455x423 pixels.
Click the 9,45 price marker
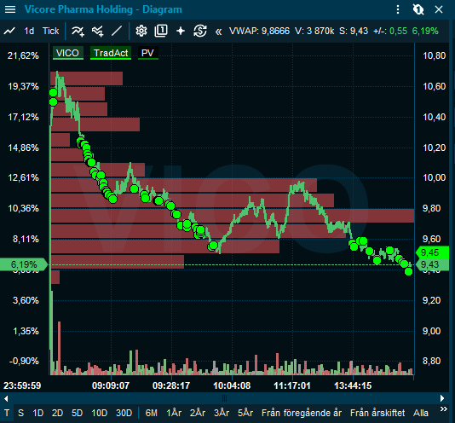tap(432, 252)
